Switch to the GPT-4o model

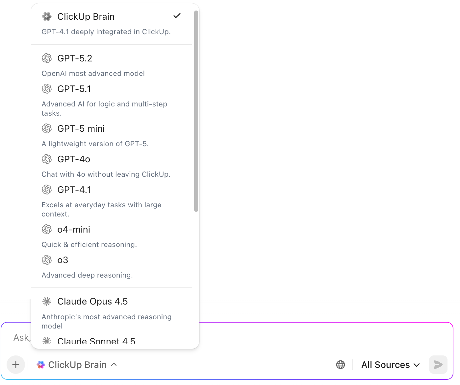click(74, 159)
